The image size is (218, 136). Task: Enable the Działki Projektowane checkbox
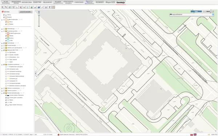(x=6, y=33)
